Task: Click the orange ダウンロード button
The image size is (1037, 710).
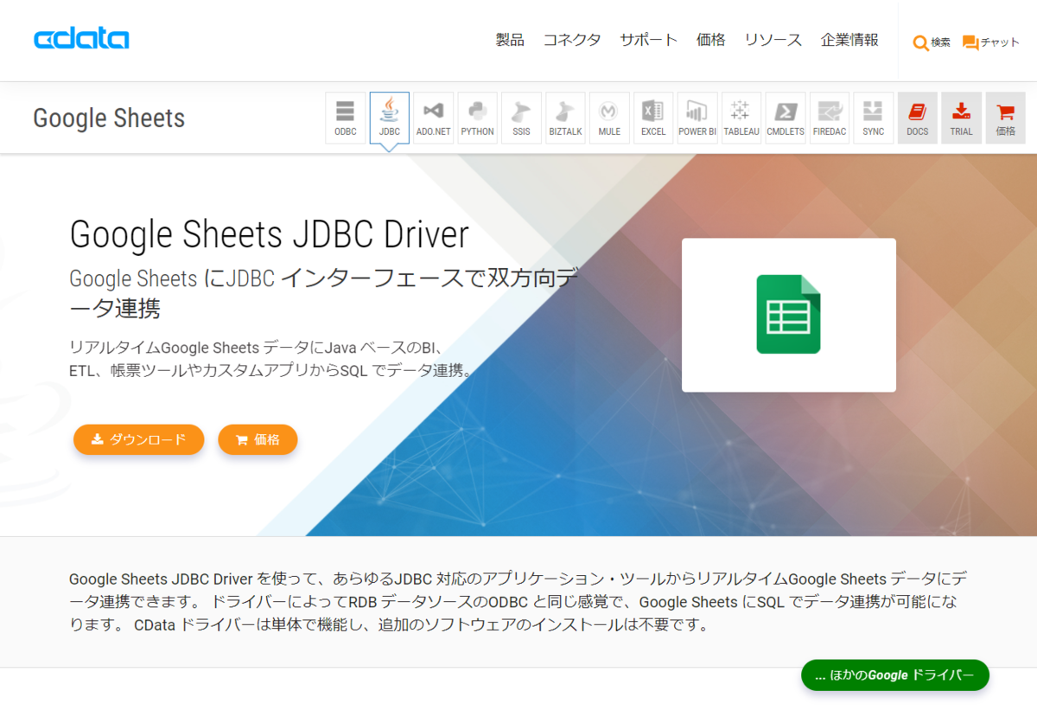Action: click(139, 439)
